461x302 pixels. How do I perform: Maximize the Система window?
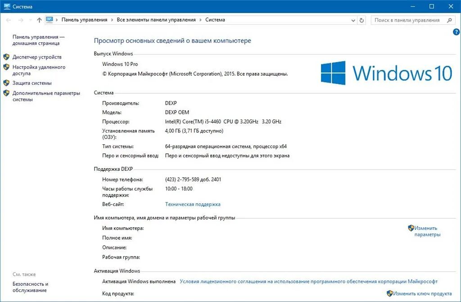tap(432, 6)
